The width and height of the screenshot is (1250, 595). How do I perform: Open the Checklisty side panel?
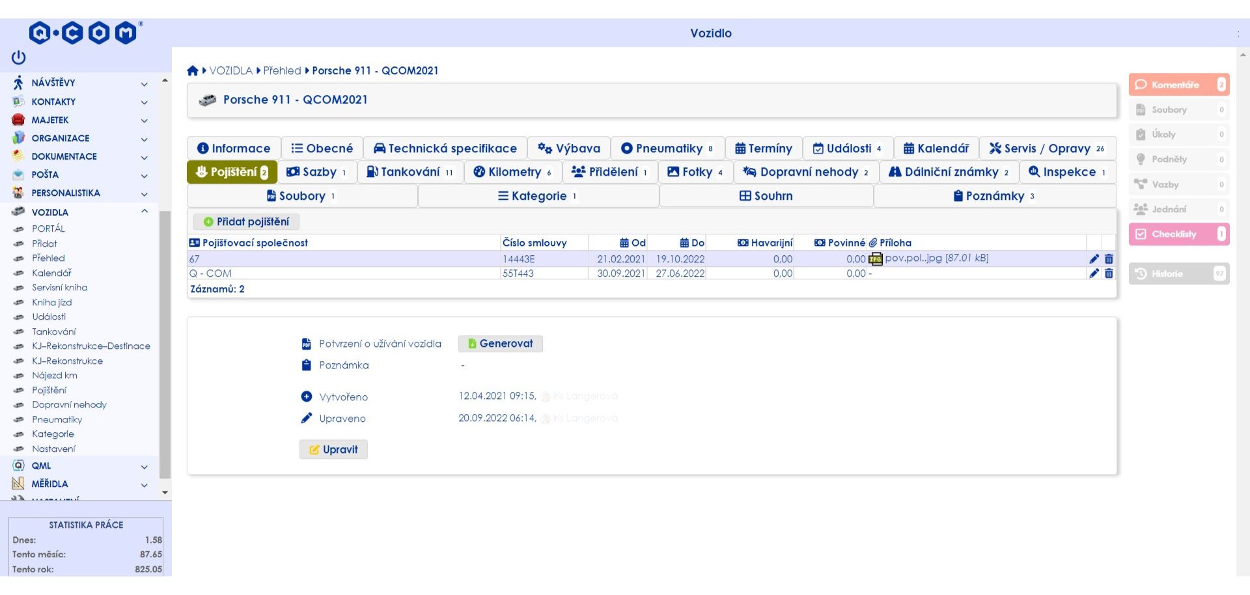pos(1178,234)
